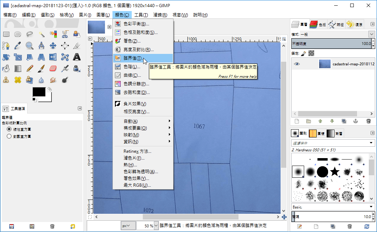The height and width of the screenshot is (232, 377).
Task: Activate the Eraser tool
Action: click(53, 69)
